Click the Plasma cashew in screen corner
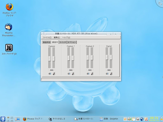 point(160,3)
